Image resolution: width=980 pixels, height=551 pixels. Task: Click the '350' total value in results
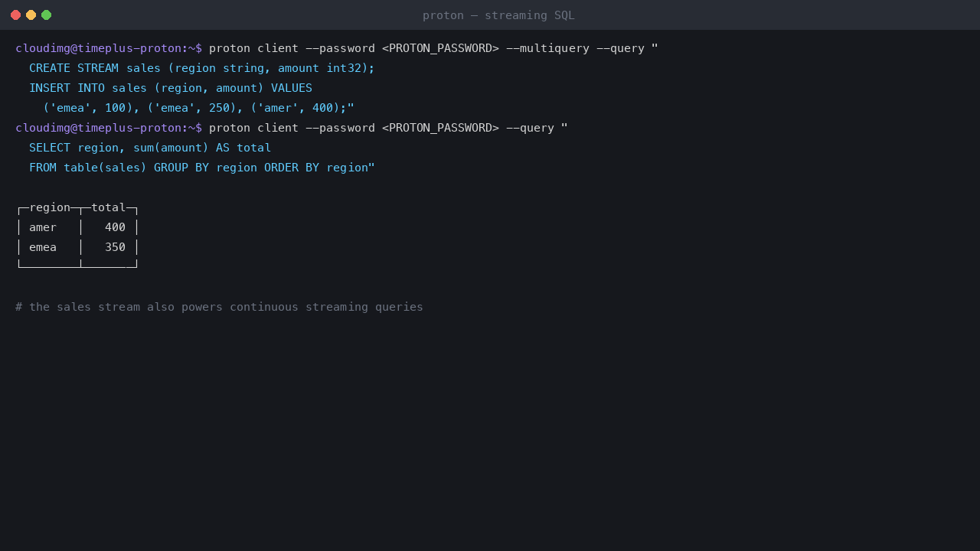(116, 247)
